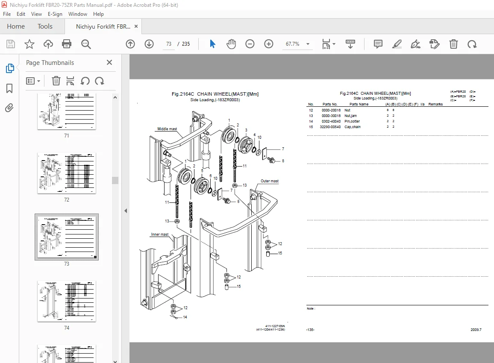Open the Window menu

(78, 14)
